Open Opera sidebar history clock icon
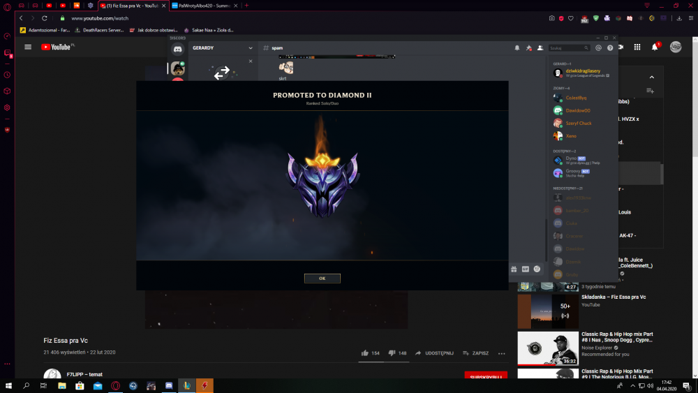The height and width of the screenshot is (393, 698). coord(7,75)
